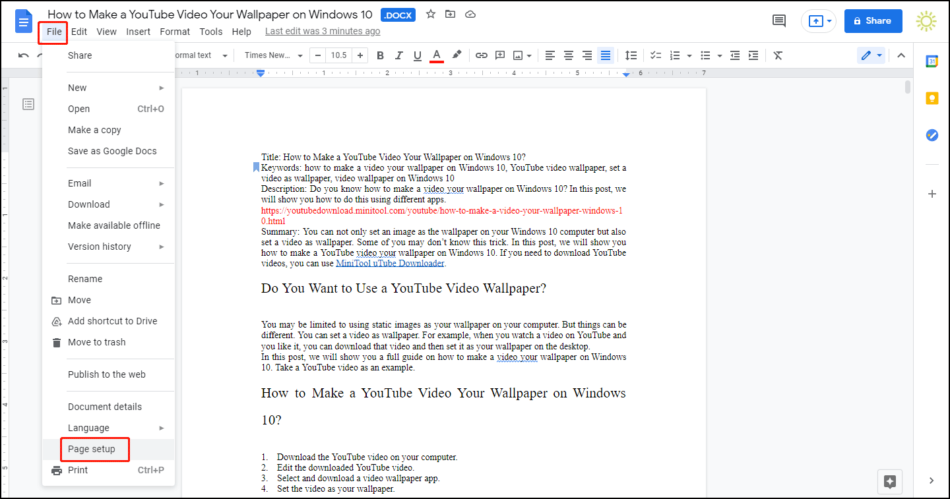The image size is (950, 499).
Task: Open editing mode dropdown
Action: click(872, 55)
